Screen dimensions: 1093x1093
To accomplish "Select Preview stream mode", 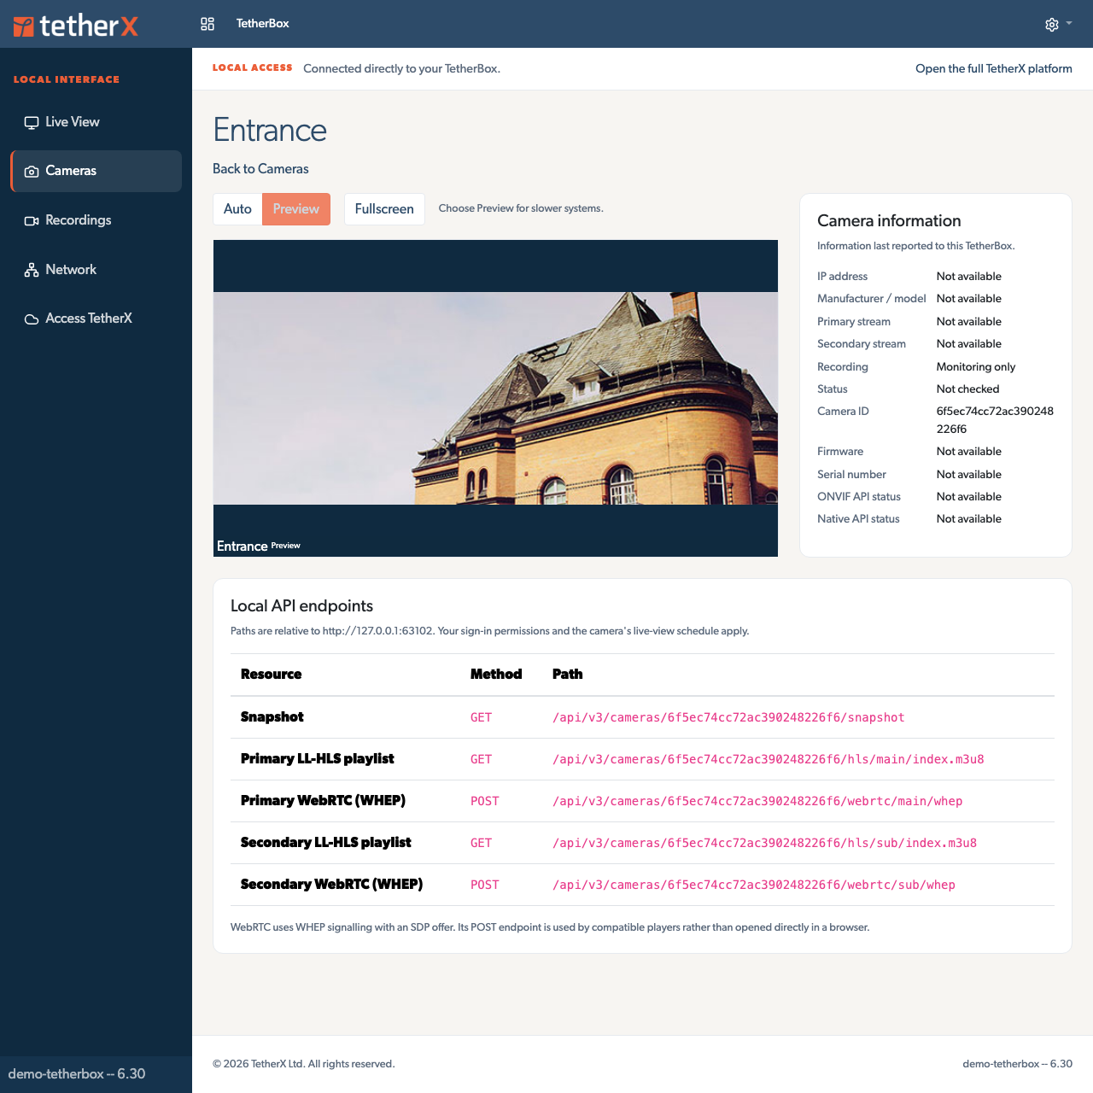I will point(296,209).
